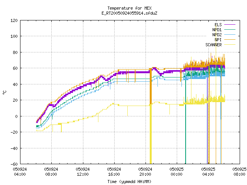Click the NPD2 legend label

pyautogui.click(x=217, y=35)
